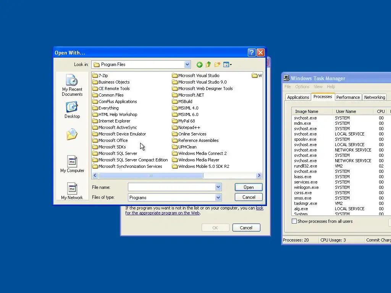391x293 pixels.
Task: Sort processes by CPU column
Action: (381, 111)
